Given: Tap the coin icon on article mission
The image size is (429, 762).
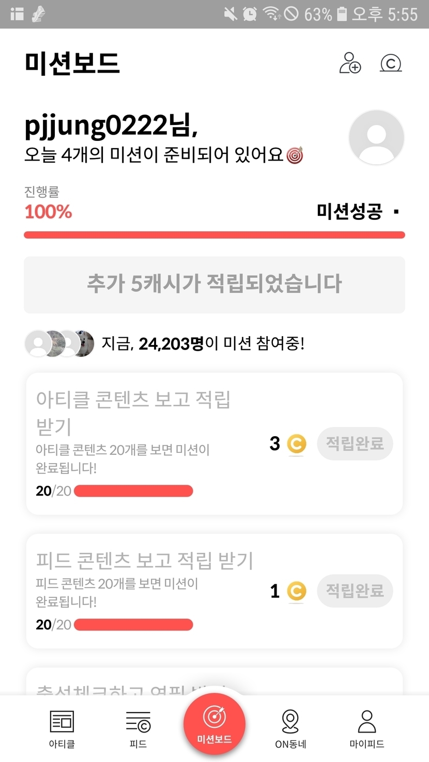Looking at the screenshot, I should 296,444.
